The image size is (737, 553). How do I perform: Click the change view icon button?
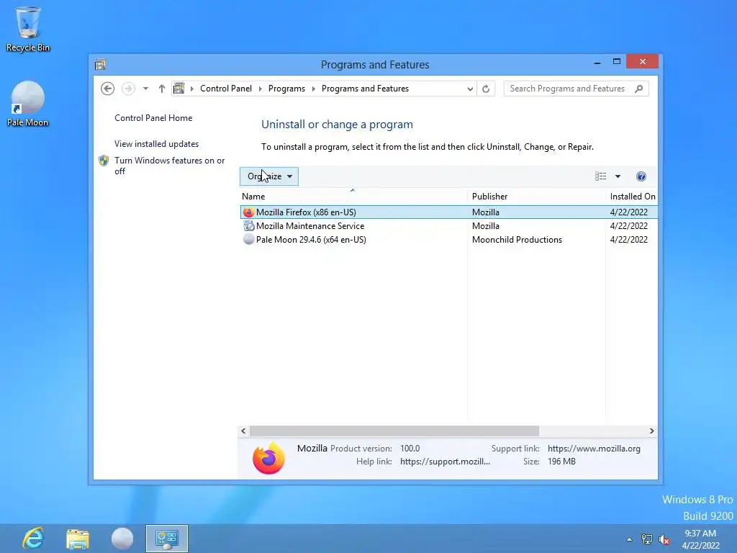601,176
